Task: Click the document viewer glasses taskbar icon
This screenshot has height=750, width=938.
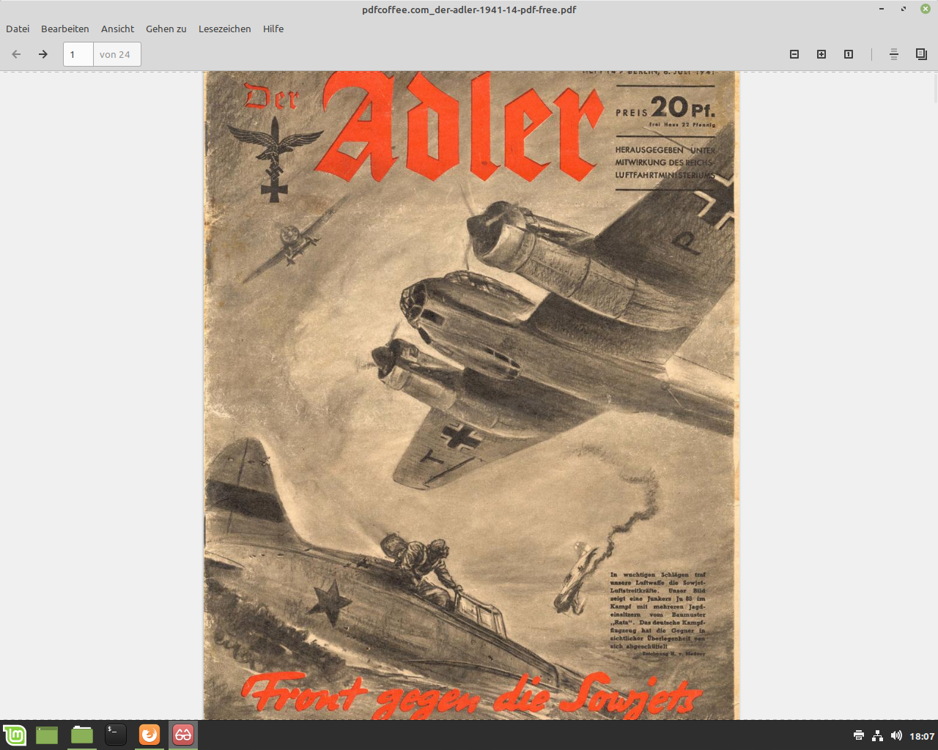Action: coord(183,735)
